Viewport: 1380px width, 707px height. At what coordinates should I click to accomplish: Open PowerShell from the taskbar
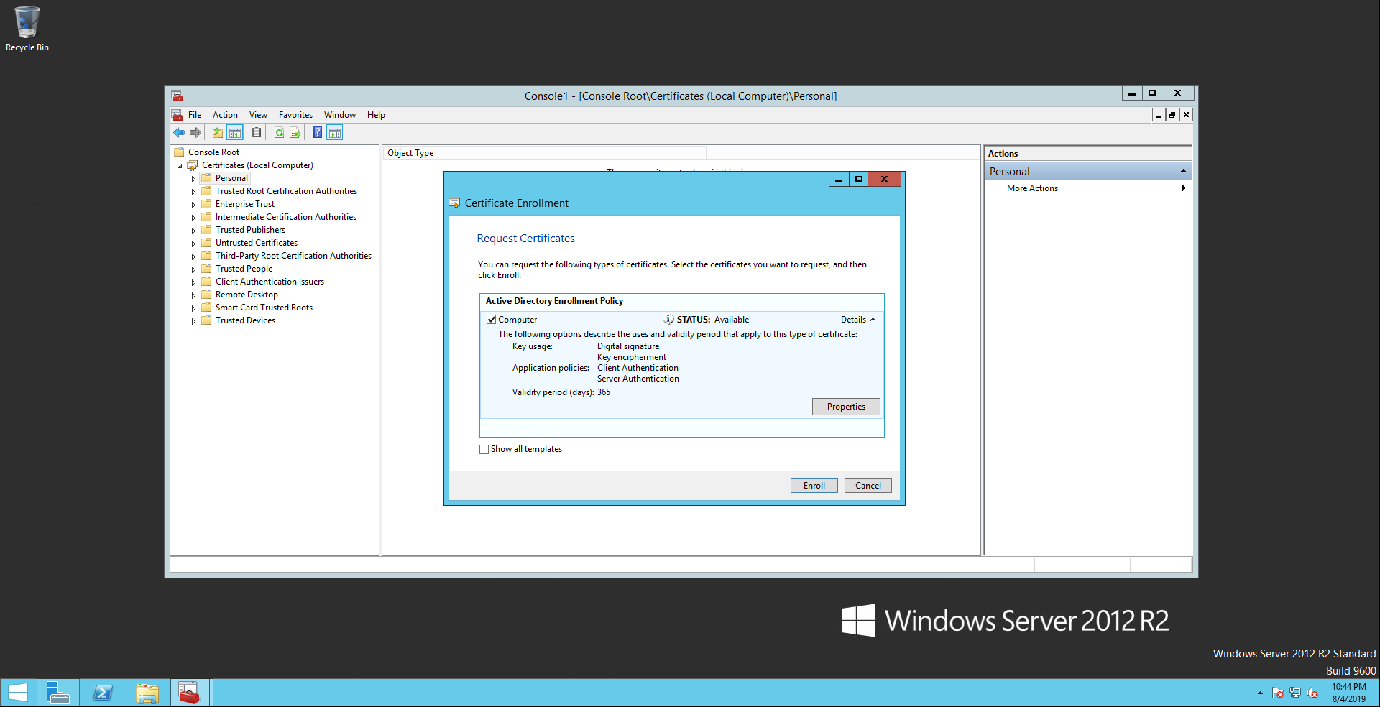click(103, 693)
